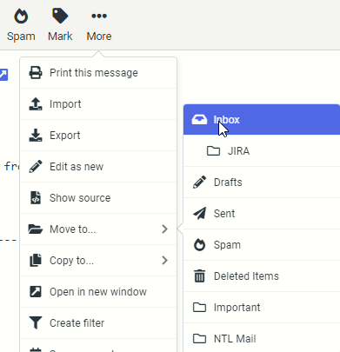Click the Mark tag icon in toolbar
The width and height of the screenshot is (340, 352).
pos(60,16)
